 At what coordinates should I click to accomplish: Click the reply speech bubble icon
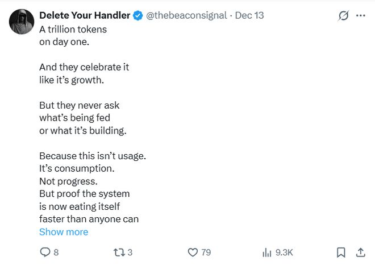tap(45, 252)
